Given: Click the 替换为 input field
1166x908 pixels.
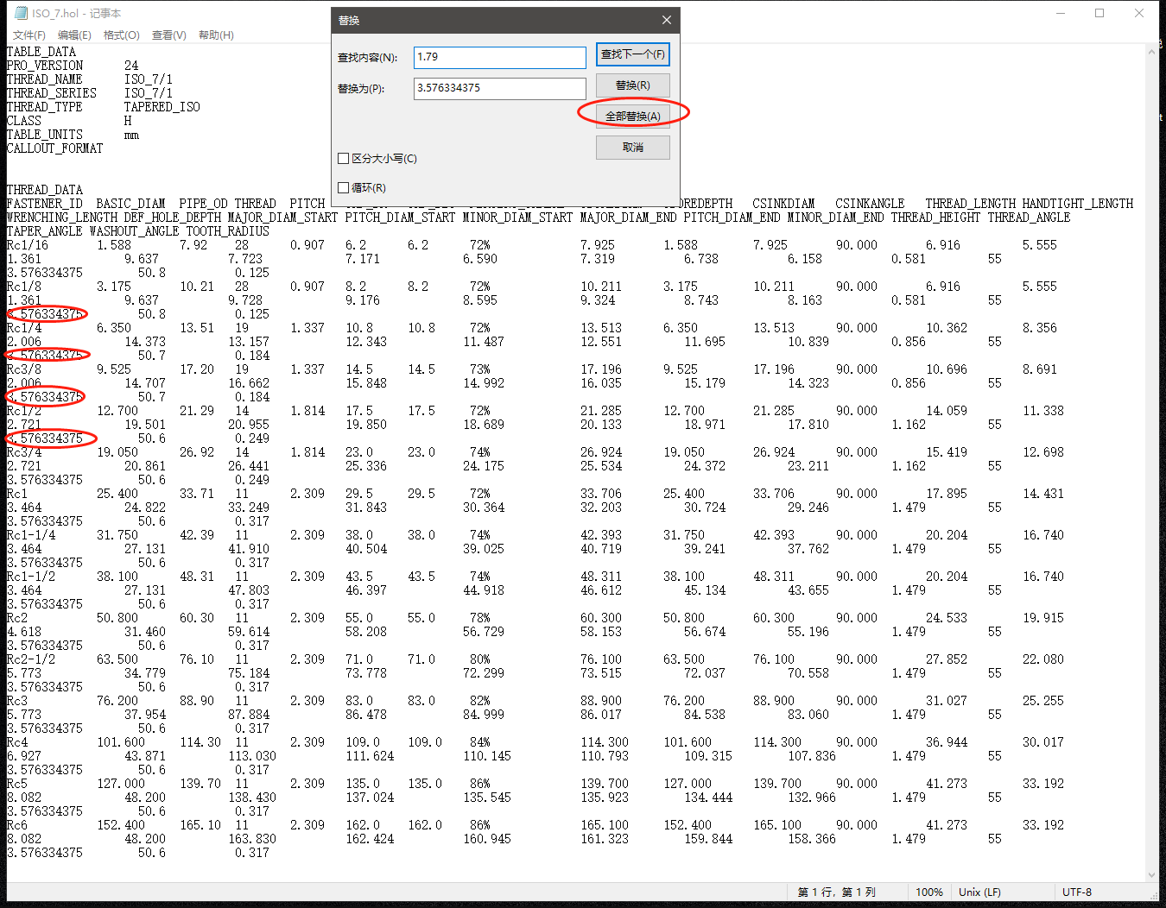Looking at the screenshot, I should [x=499, y=88].
